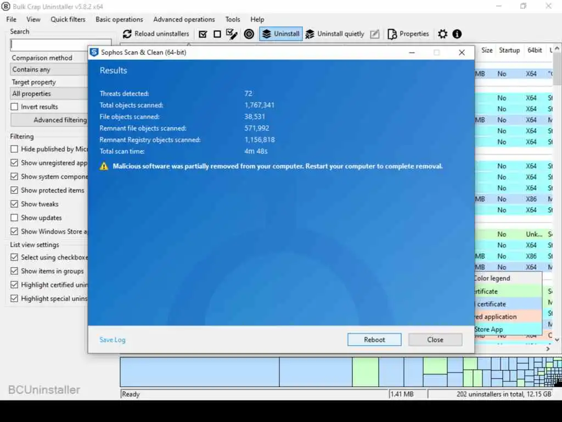Click the Modify edit pencil icon
Viewport: 562px width, 422px height.
tap(374, 34)
